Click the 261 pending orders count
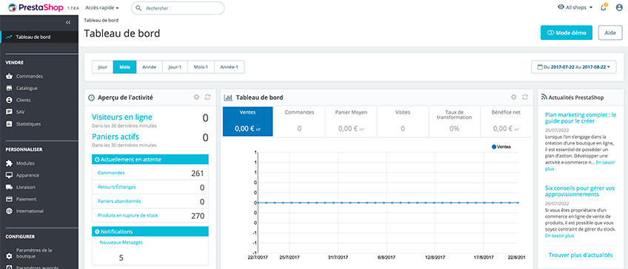This screenshot has width=628, height=269. click(x=198, y=174)
